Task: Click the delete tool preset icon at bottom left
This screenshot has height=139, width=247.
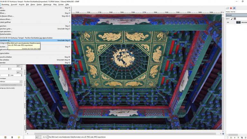Action: 12,137
